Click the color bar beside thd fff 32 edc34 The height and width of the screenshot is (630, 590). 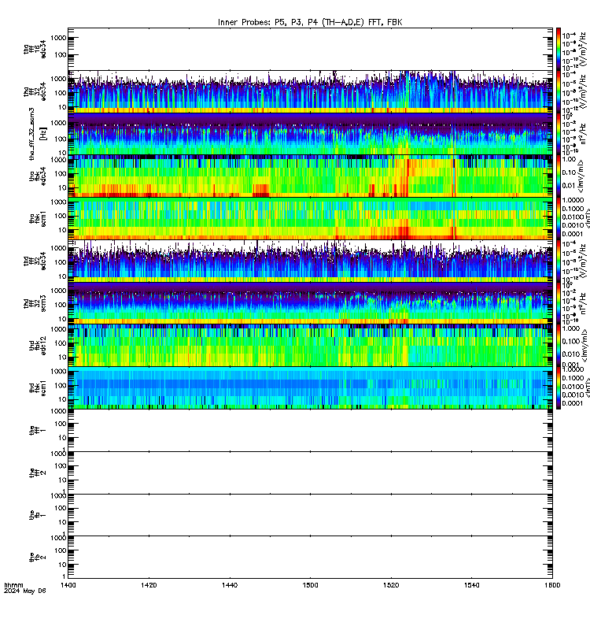pyautogui.click(x=559, y=261)
